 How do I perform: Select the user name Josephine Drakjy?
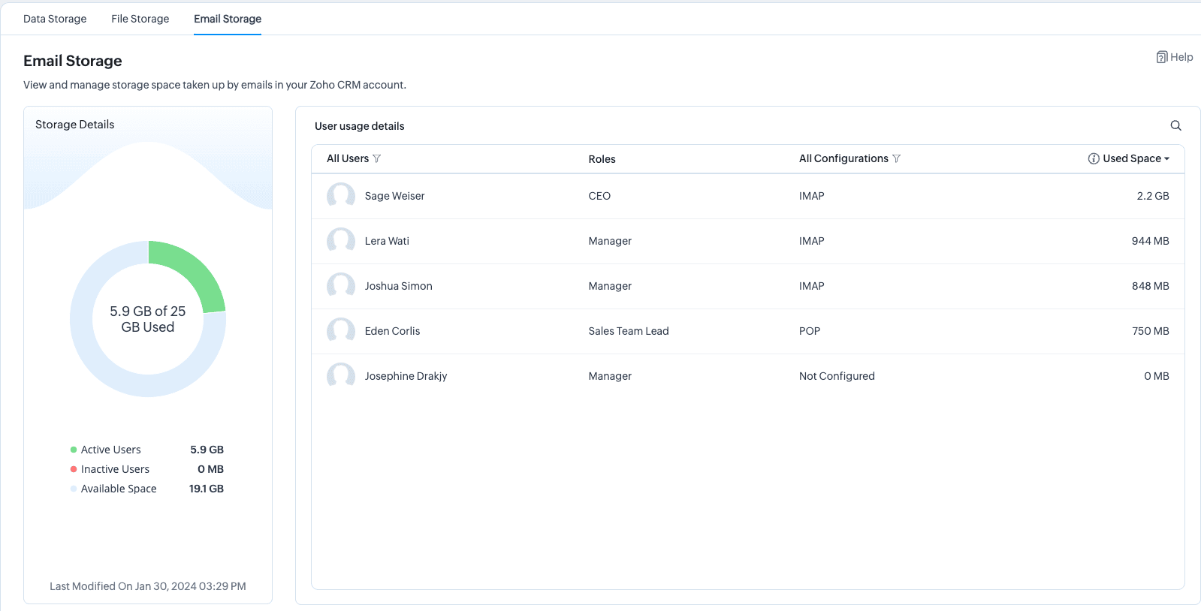(406, 376)
